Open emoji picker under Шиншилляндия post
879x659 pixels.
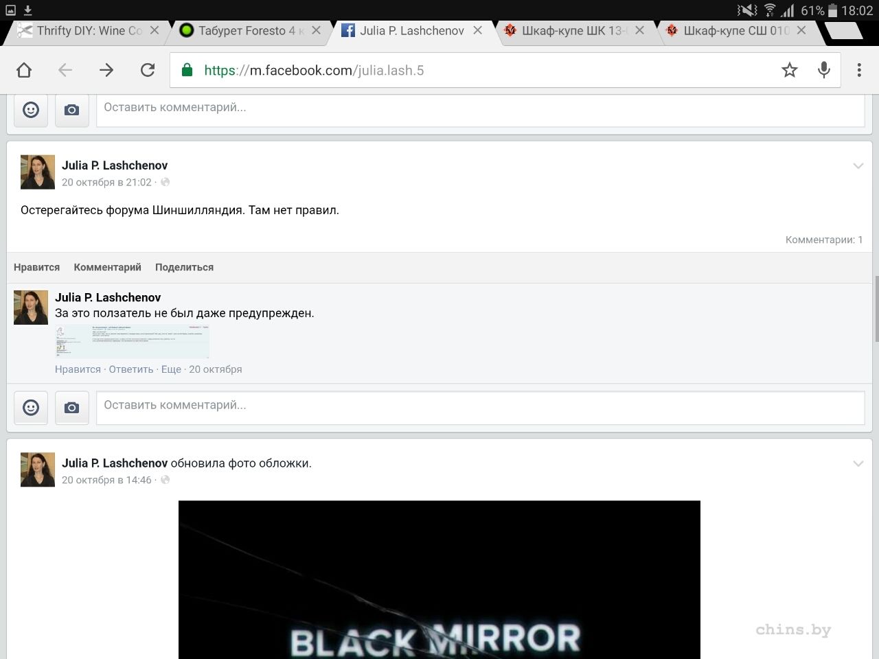pos(31,408)
